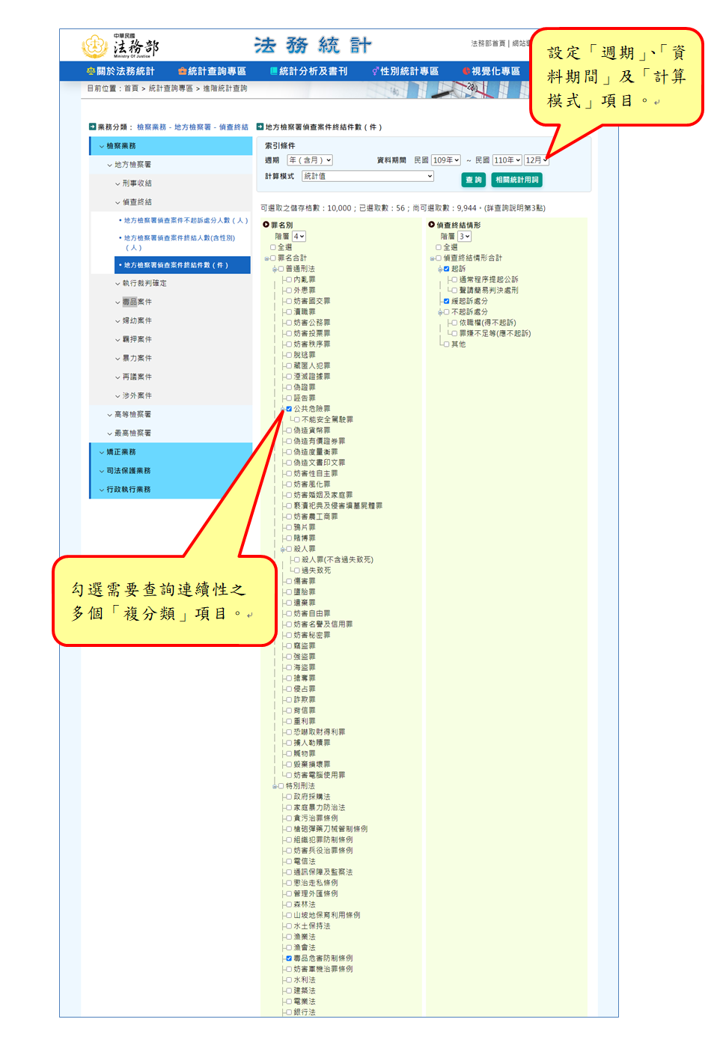Check 全選 under 罪名別
The width and height of the screenshot is (720, 1046).
(x=273, y=247)
